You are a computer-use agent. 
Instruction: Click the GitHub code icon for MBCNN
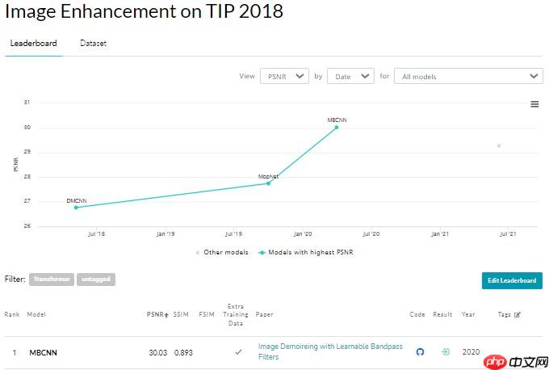pos(420,352)
